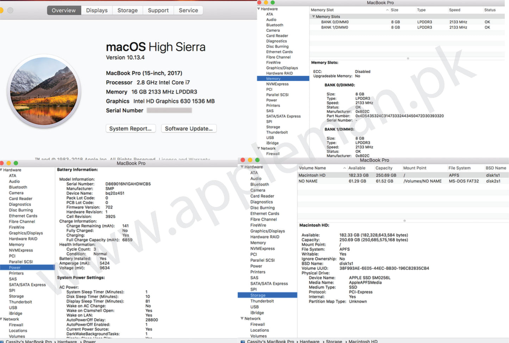Zoom the Storage window with the green button
Image resolution: width=509 pixels, height=343 pixels.
257,160
